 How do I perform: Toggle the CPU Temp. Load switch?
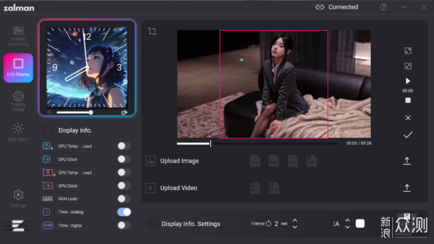(x=124, y=146)
